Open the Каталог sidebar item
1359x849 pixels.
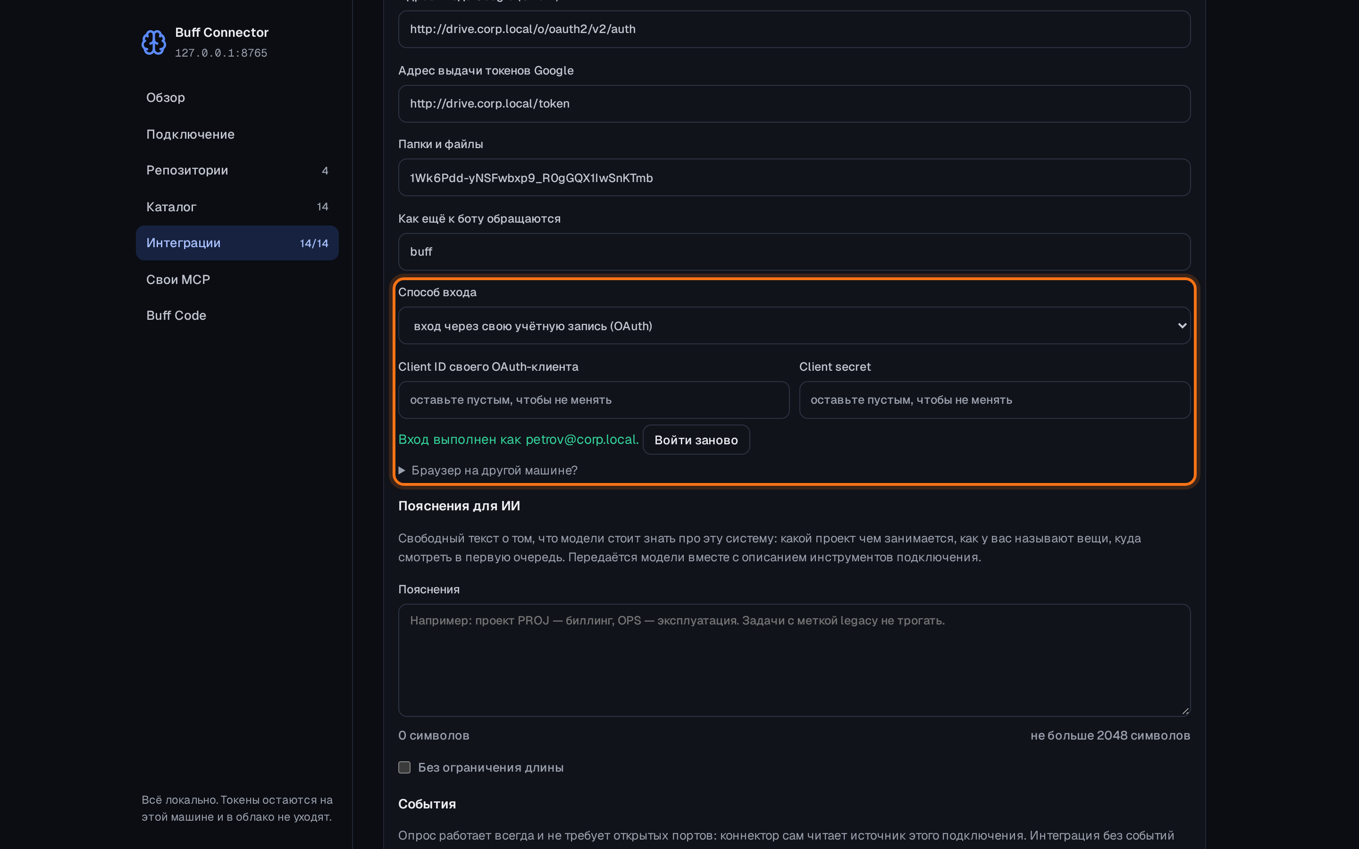pyautogui.click(x=237, y=207)
